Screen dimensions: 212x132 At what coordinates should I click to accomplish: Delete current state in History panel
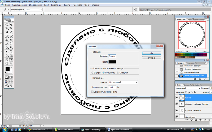click(x=205, y=79)
